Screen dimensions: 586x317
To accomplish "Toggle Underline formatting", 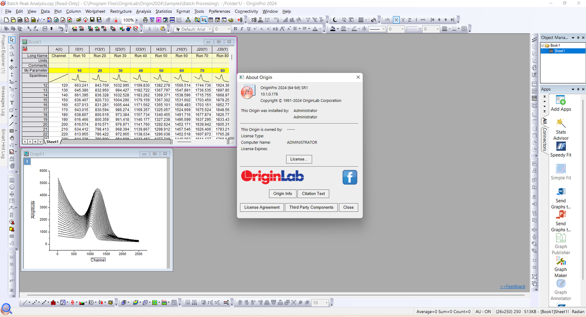I will click(249, 29).
